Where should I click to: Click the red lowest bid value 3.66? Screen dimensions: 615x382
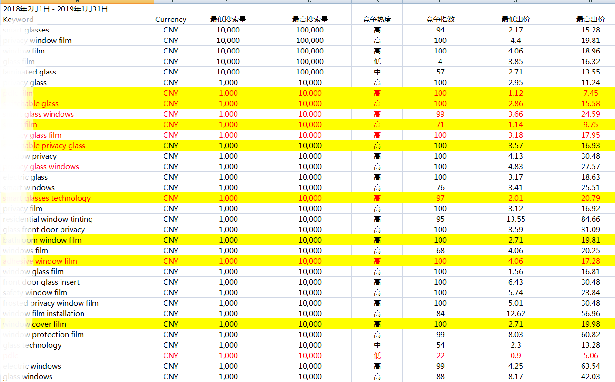point(515,114)
